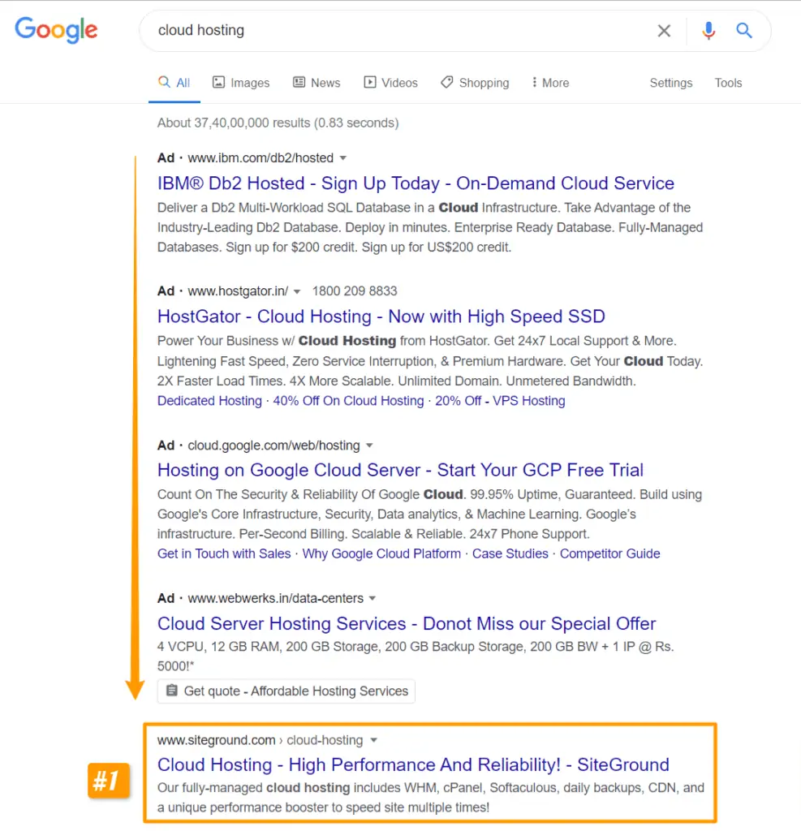Call number 1800 209 8833 on HostGator ad

pos(355,291)
